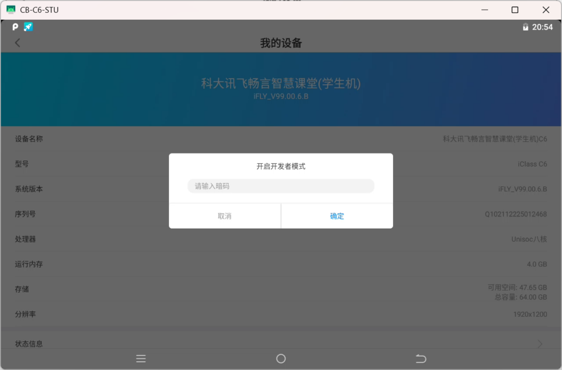Viewport: 562px width, 370px height.
Task: Click serial number Q102112225012468
Action: click(516, 214)
